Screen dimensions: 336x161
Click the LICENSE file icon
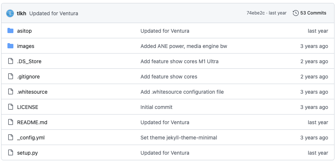pyautogui.click(x=10, y=107)
